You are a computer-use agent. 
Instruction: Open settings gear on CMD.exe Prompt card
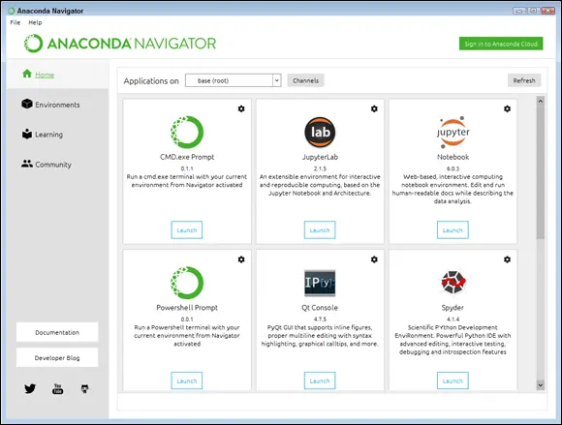tap(241, 108)
